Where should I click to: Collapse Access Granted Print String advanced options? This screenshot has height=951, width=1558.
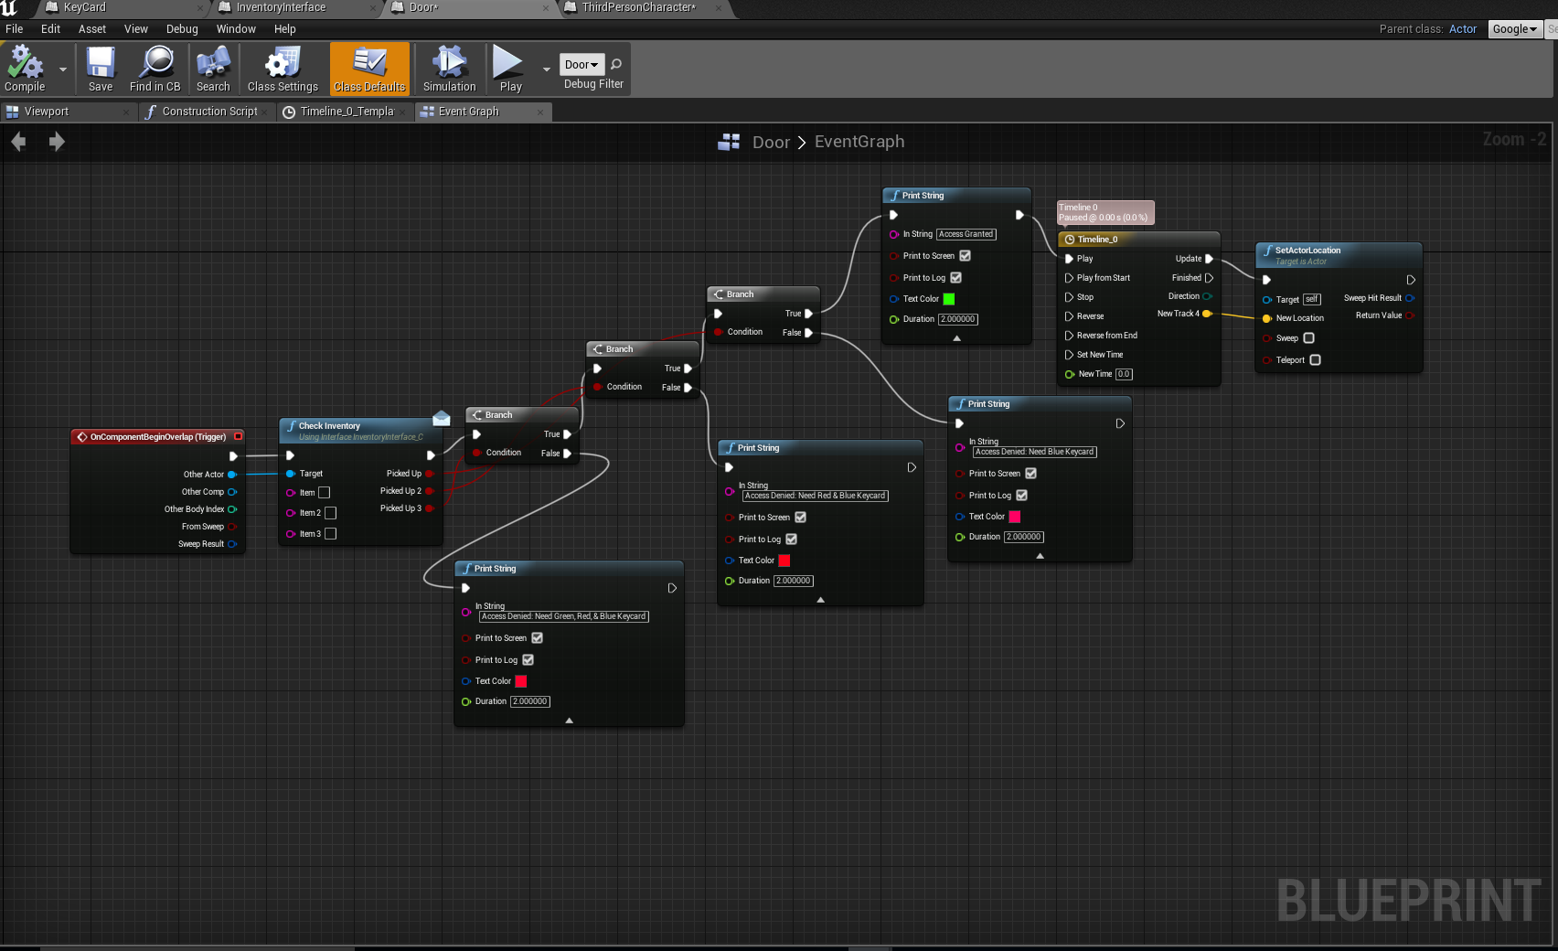(x=956, y=338)
